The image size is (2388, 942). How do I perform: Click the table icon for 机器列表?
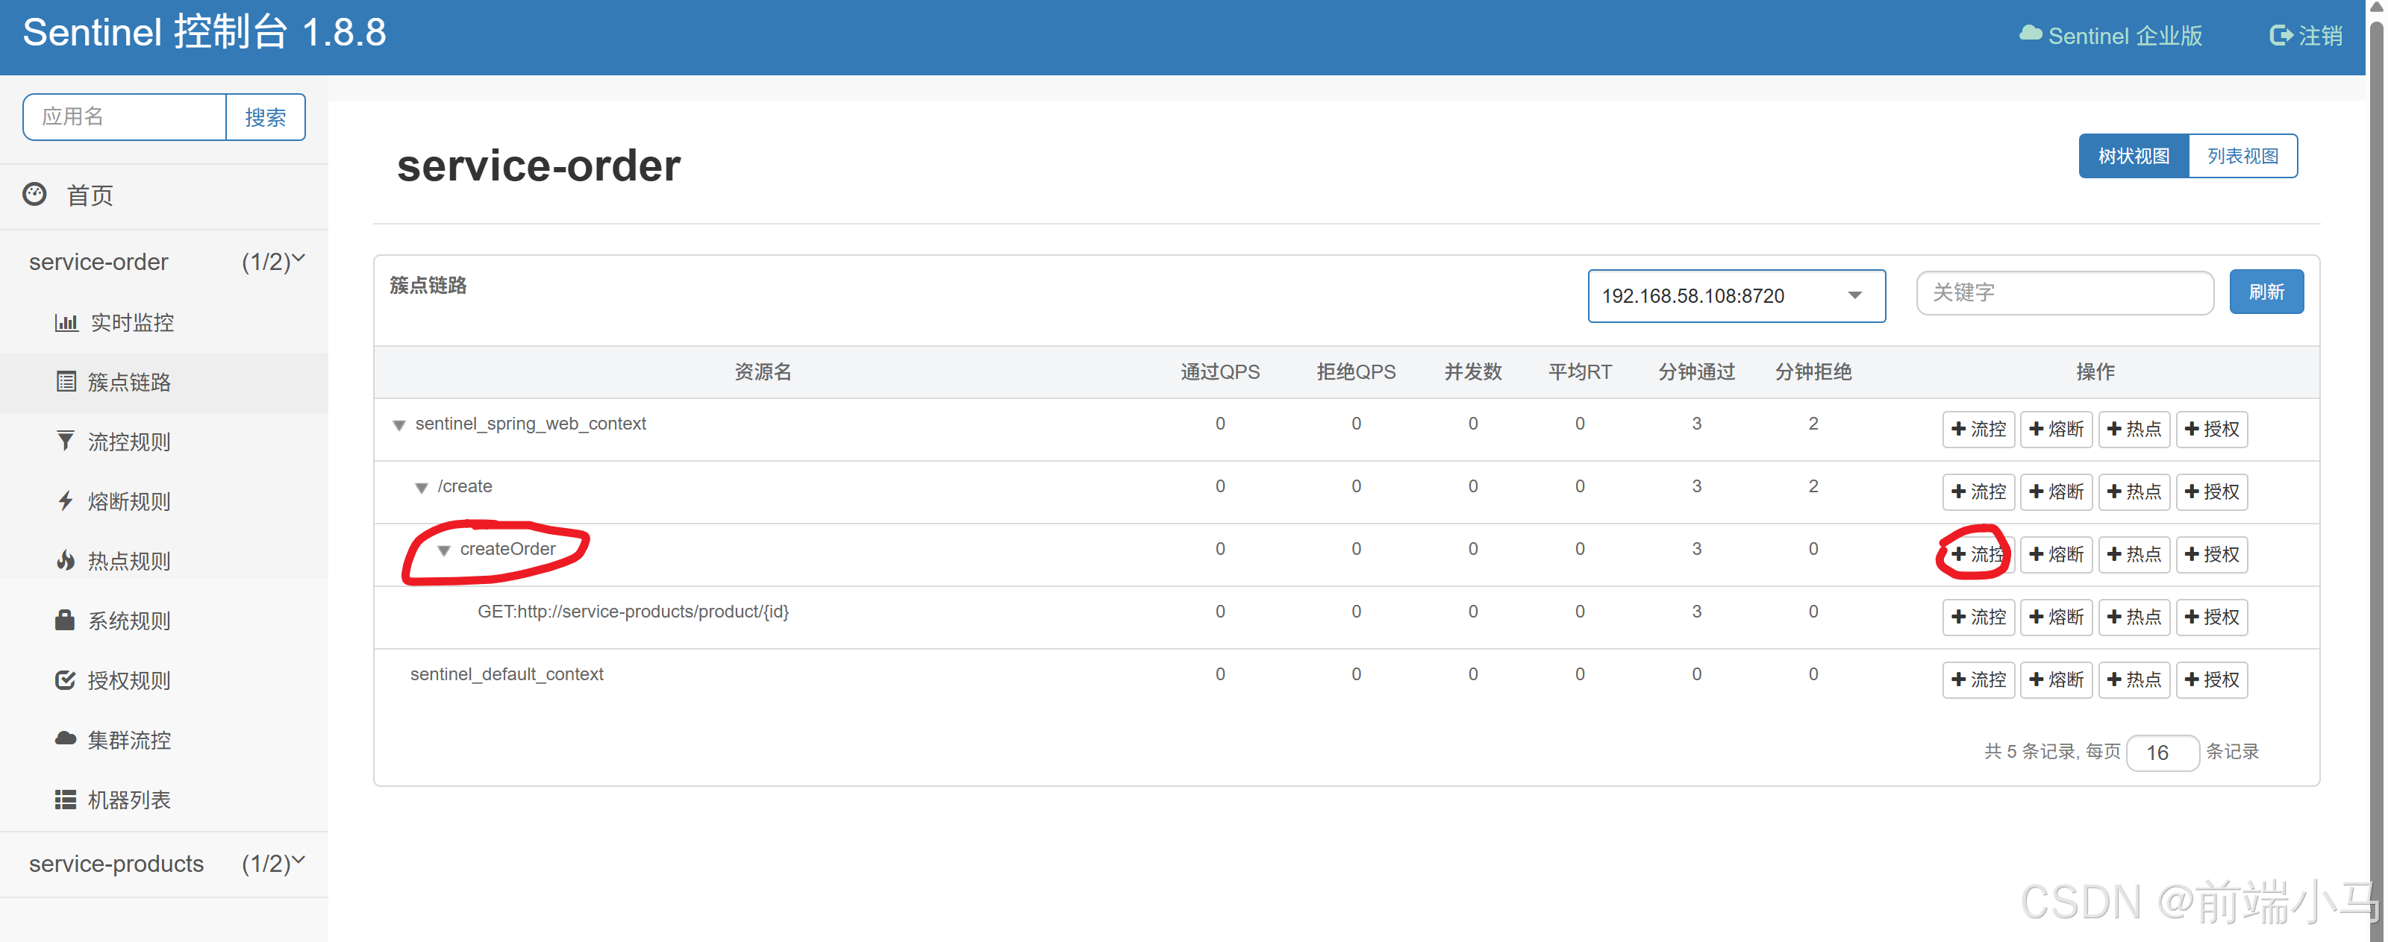(x=65, y=800)
